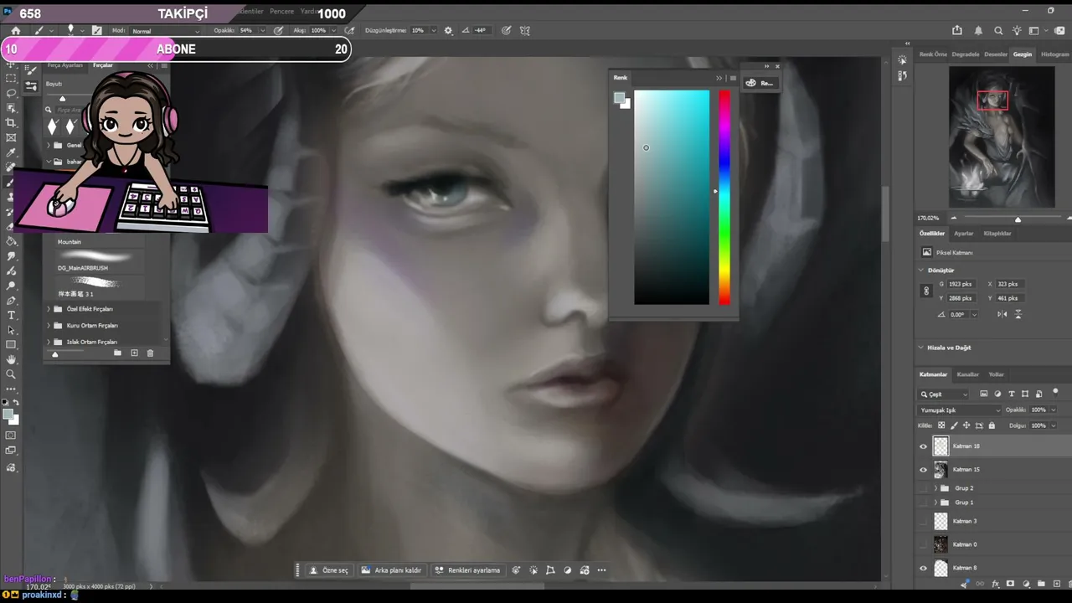Screen dimensions: 1072x603
Task: Open the Discover lightbulb icon
Action: click(x=1017, y=30)
